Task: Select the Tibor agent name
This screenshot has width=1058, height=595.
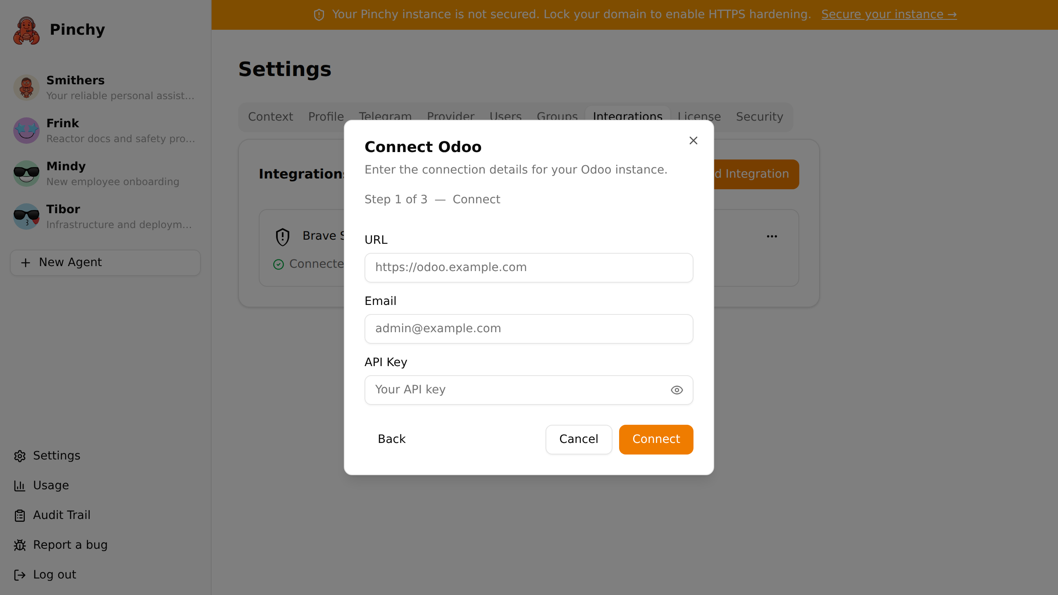Action: (x=63, y=209)
